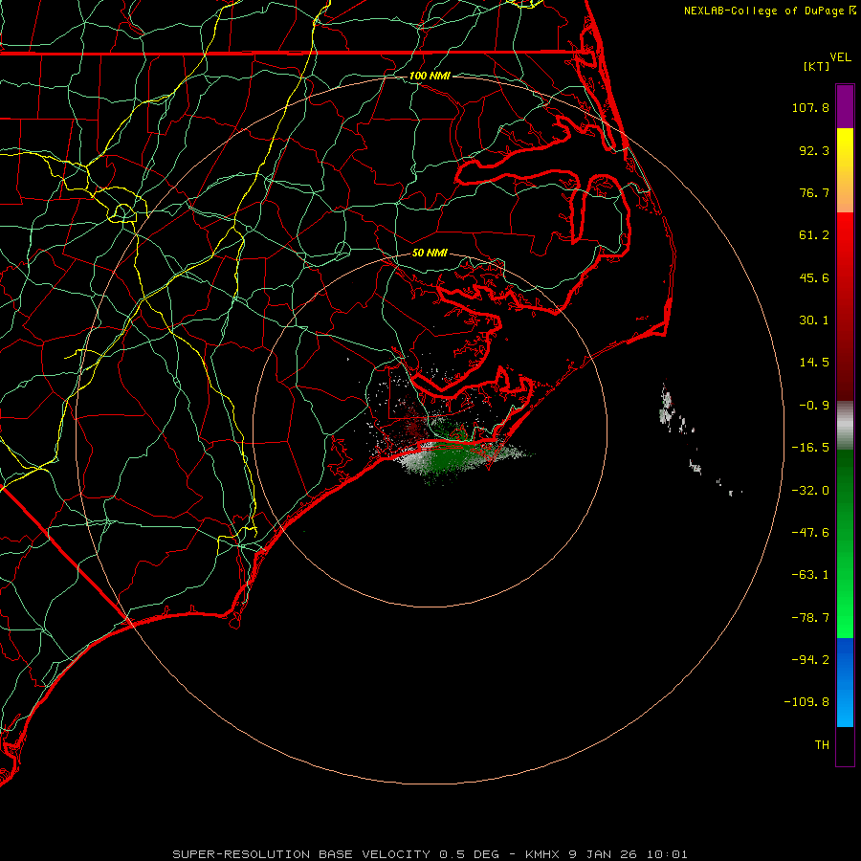Click the purple segment of velocity color bar
Viewport: 861px width, 861px height.
point(845,107)
